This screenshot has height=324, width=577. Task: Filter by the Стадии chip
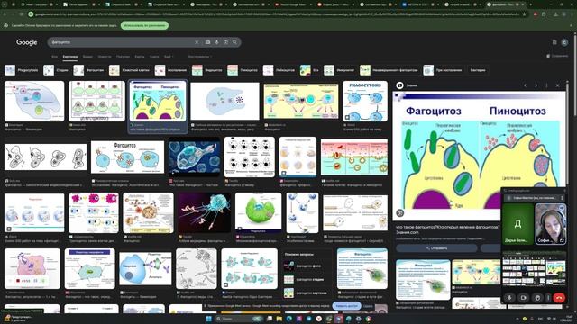56,70
